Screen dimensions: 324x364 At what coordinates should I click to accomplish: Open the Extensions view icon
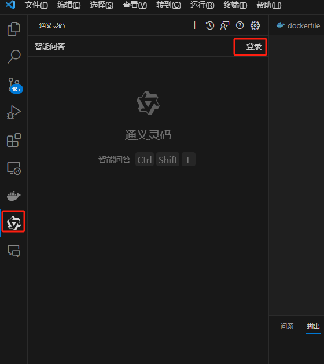pyautogui.click(x=14, y=140)
